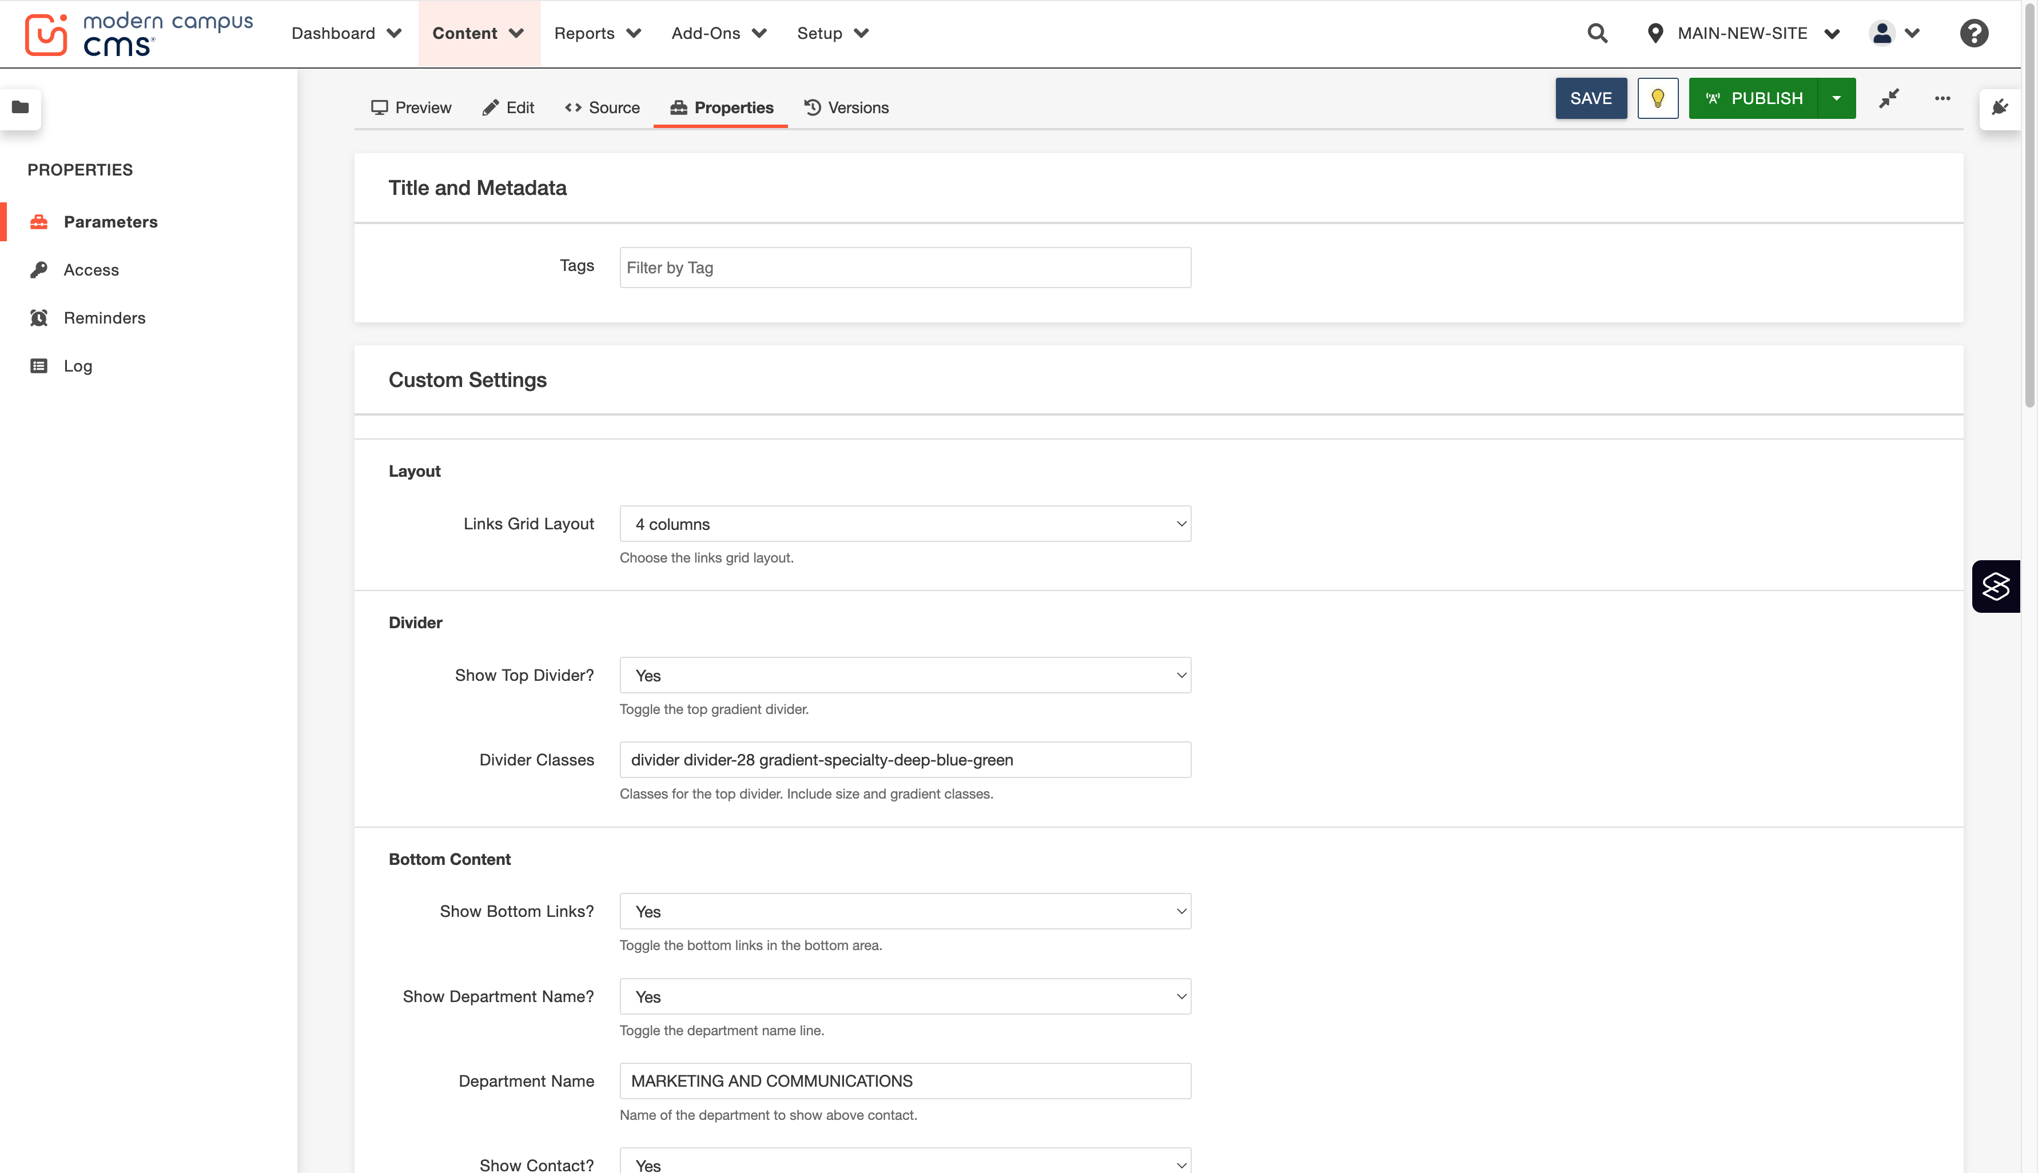The height and width of the screenshot is (1173, 2038).
Task: Switch to the Preview tab
Action: point(411,107)
